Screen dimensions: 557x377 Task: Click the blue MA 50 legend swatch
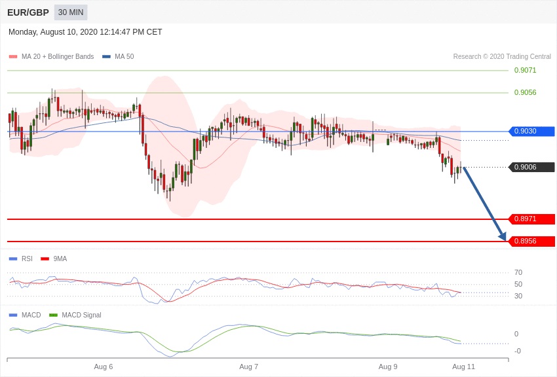106,57
